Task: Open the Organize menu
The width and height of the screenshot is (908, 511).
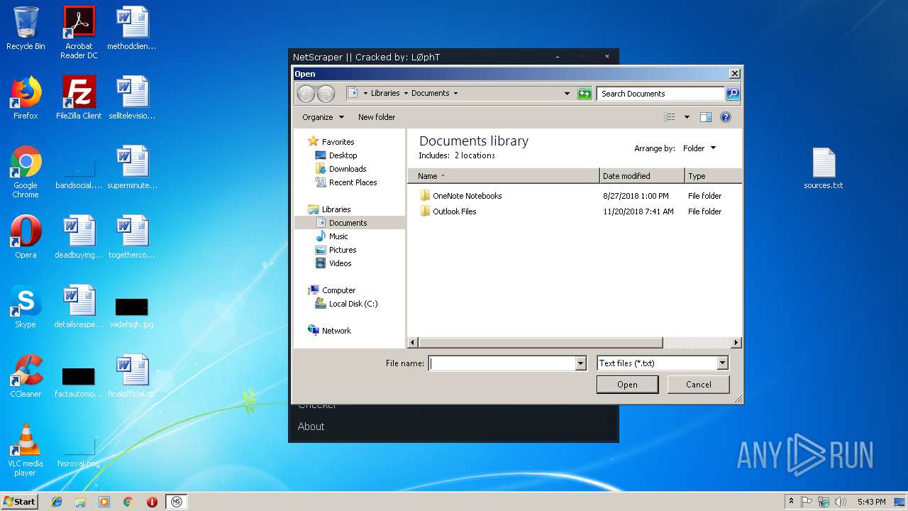Action: 323,117
